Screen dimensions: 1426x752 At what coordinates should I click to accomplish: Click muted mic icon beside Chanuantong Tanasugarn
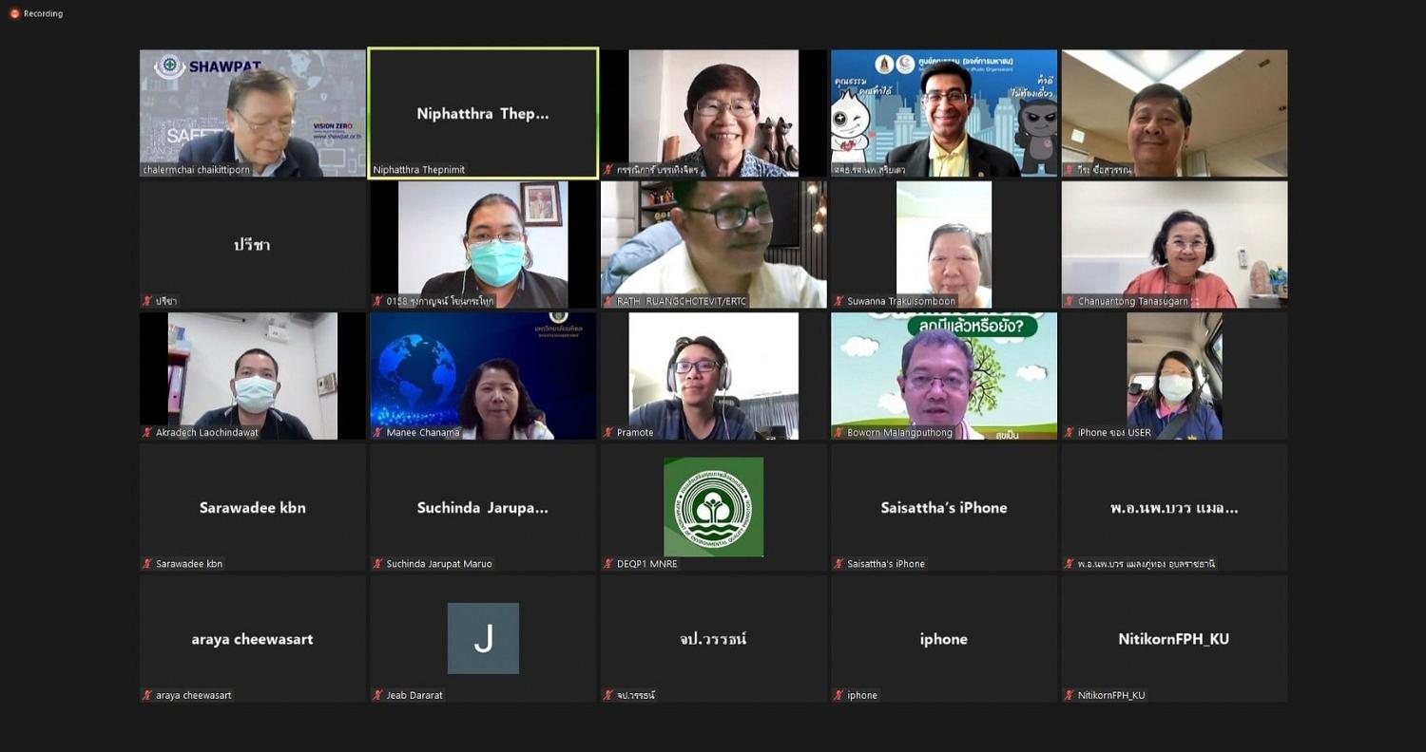click(x=1069, y=301)
